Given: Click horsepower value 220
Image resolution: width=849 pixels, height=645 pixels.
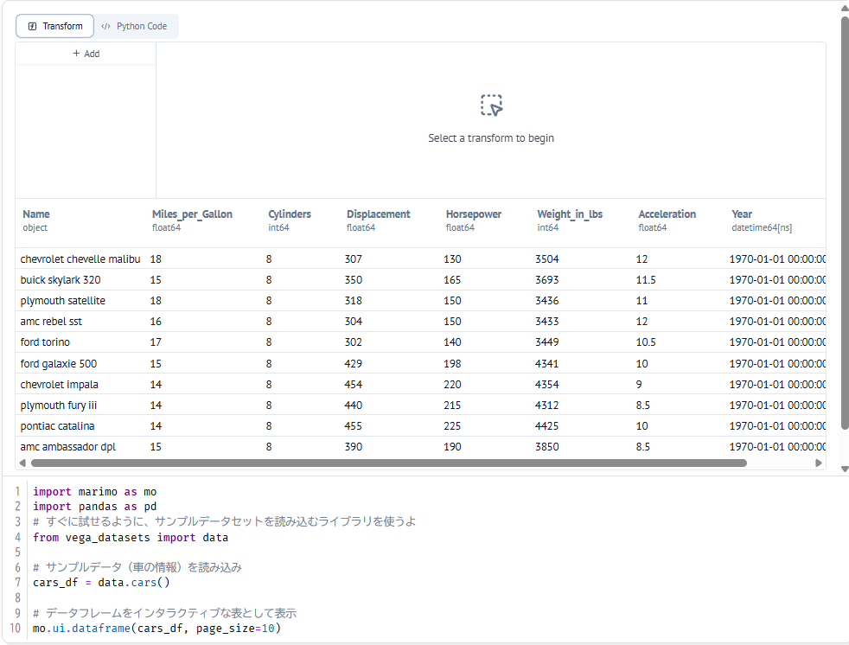Looking at the screenshot, I should [x=452, y=385].
